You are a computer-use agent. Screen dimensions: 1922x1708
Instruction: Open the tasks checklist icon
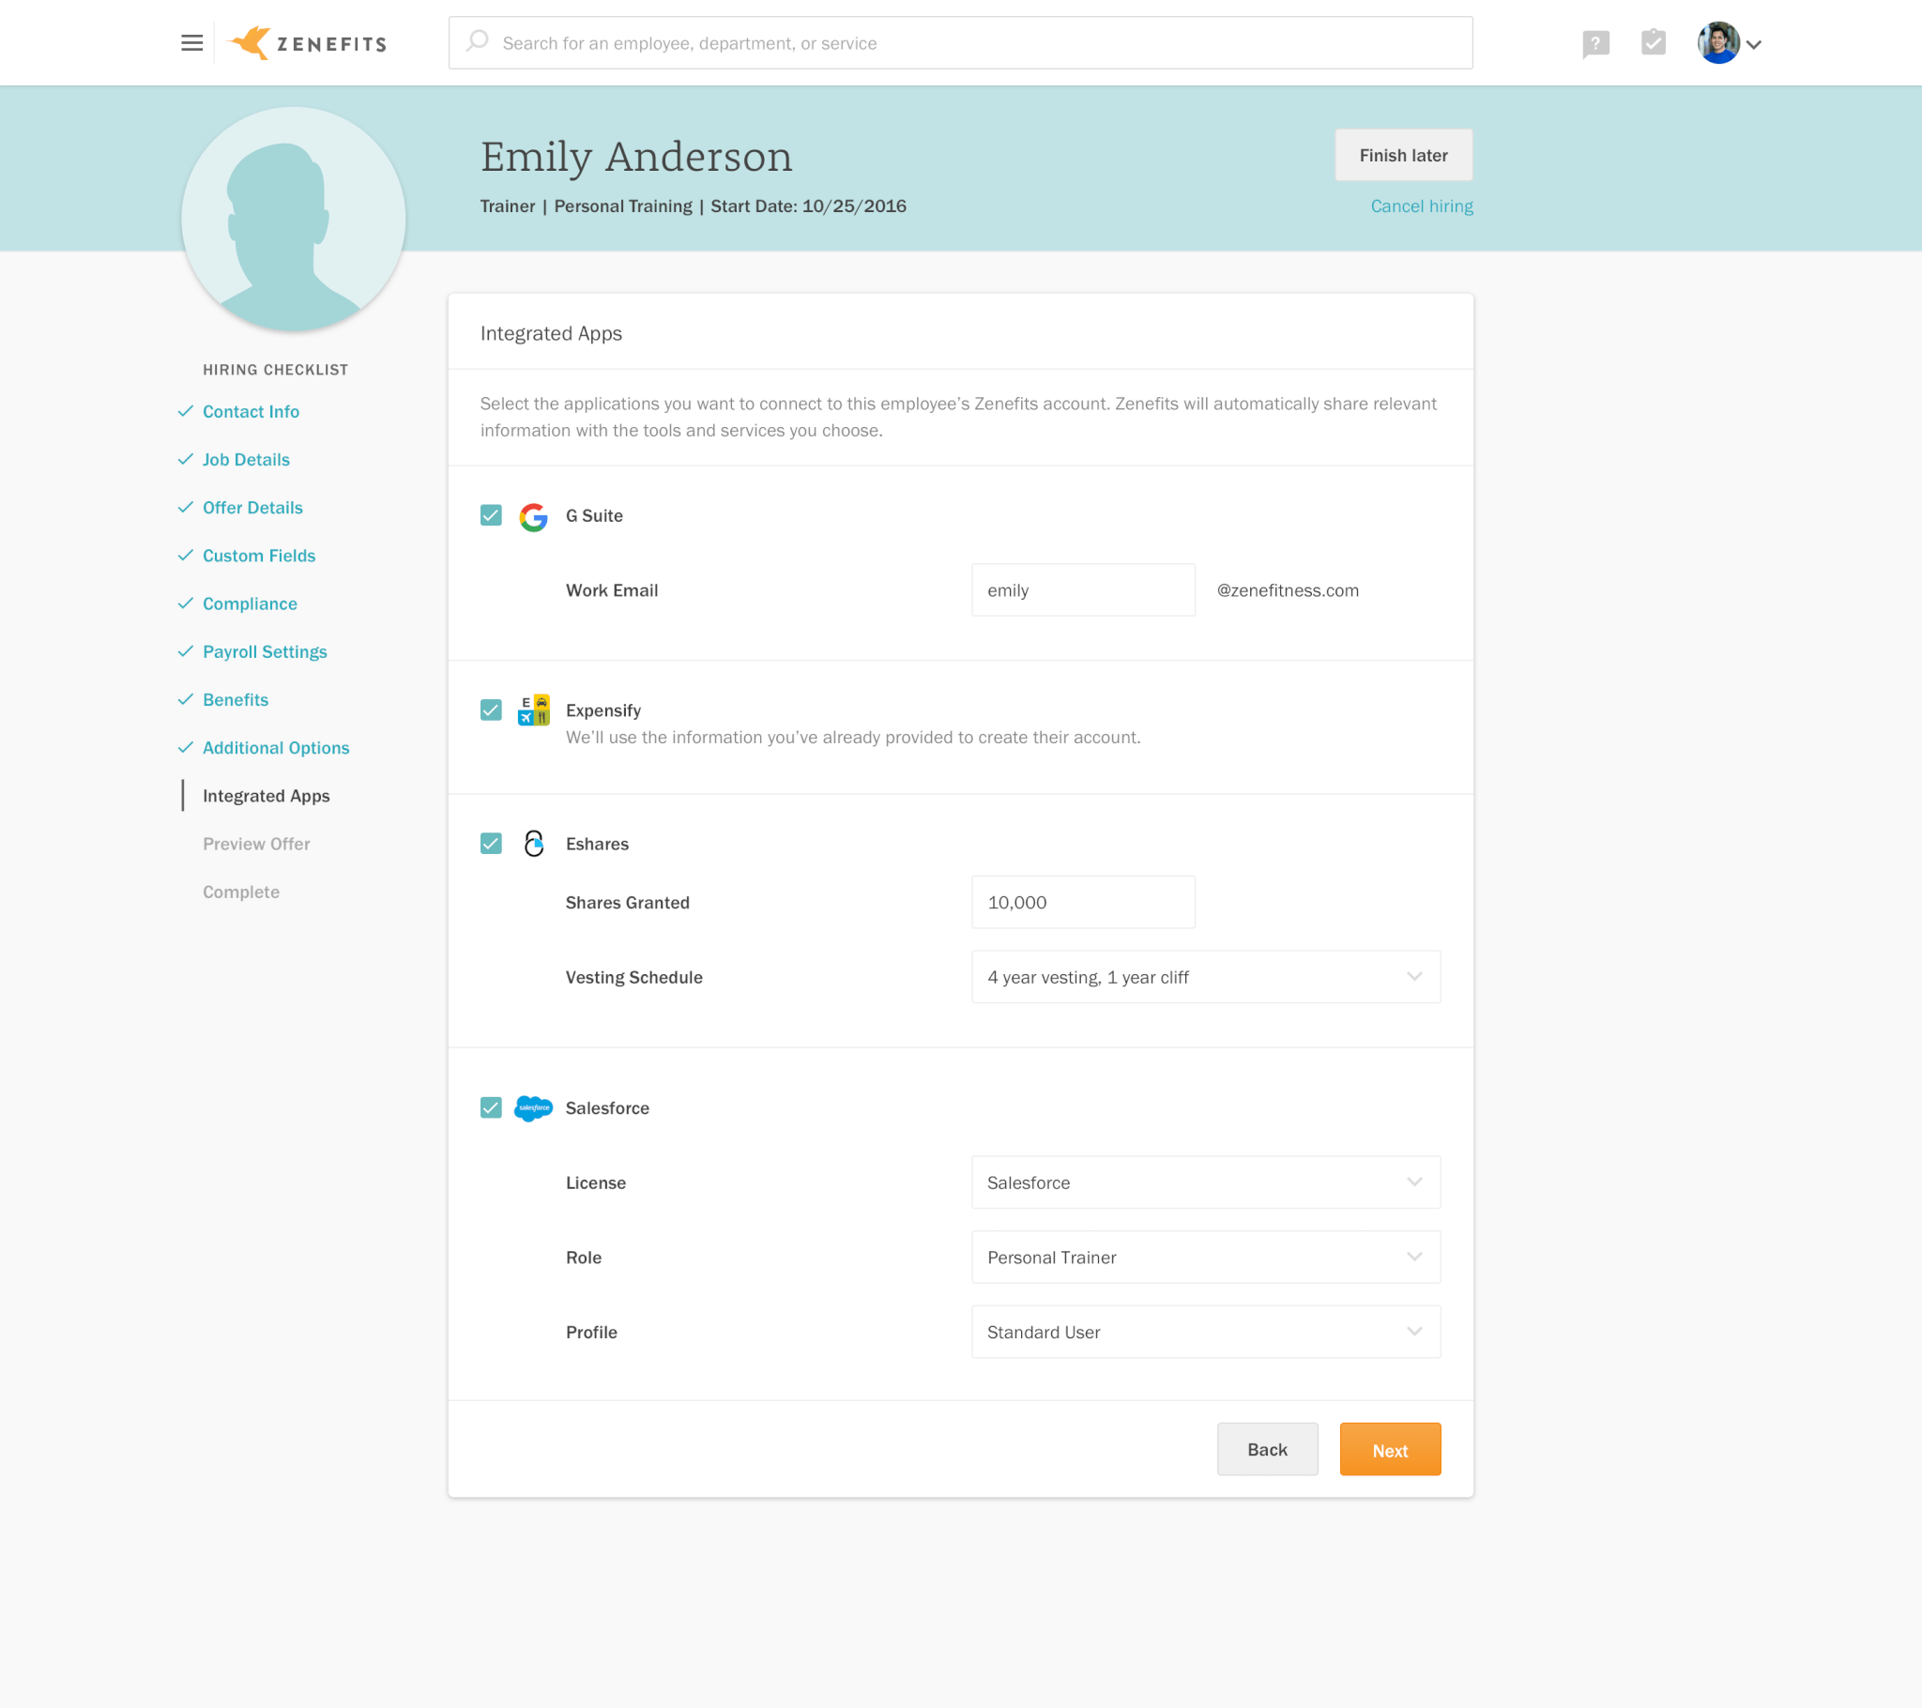click(x=1653, y=42)
